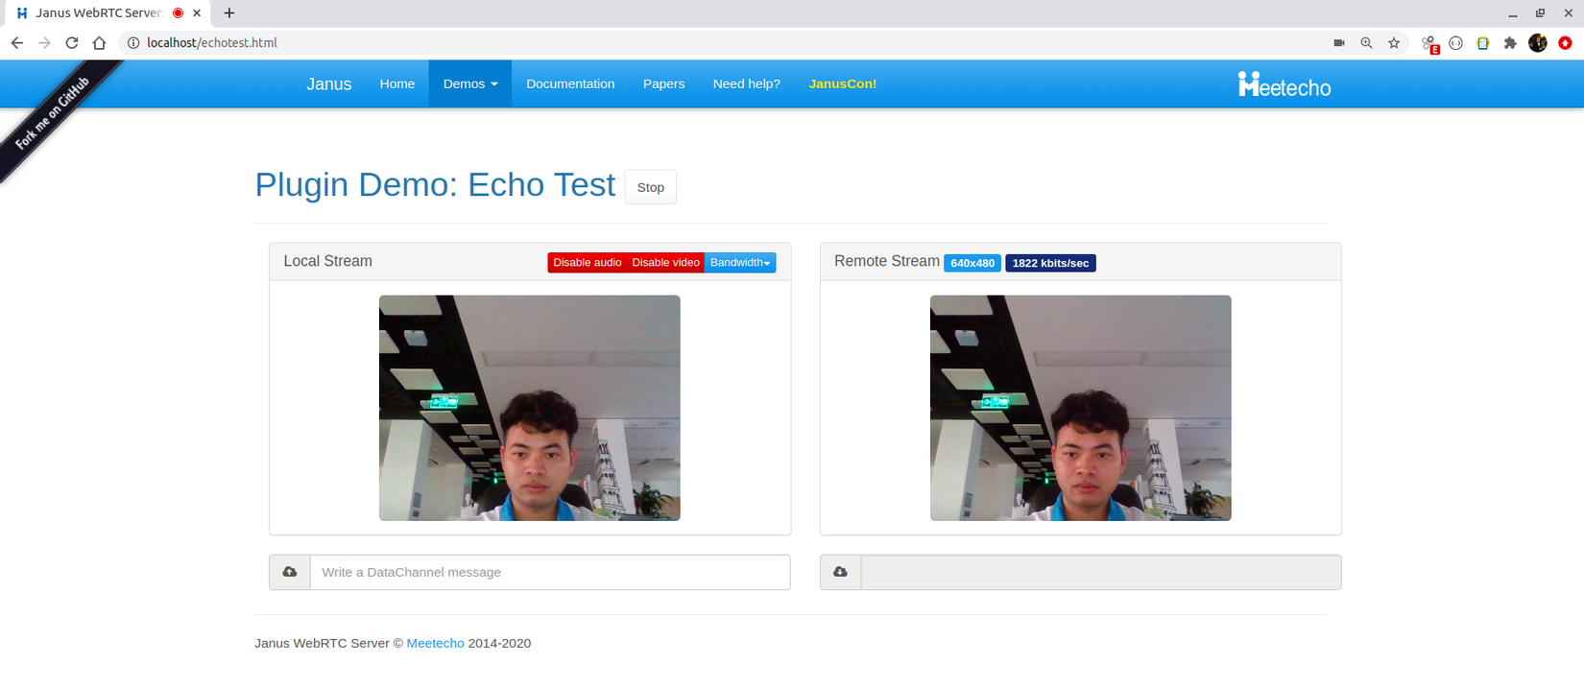The height and width of the screenshot is (687, 1584).
Task: Click the Local Stream panel title
Action: click(x=328, y=261)
